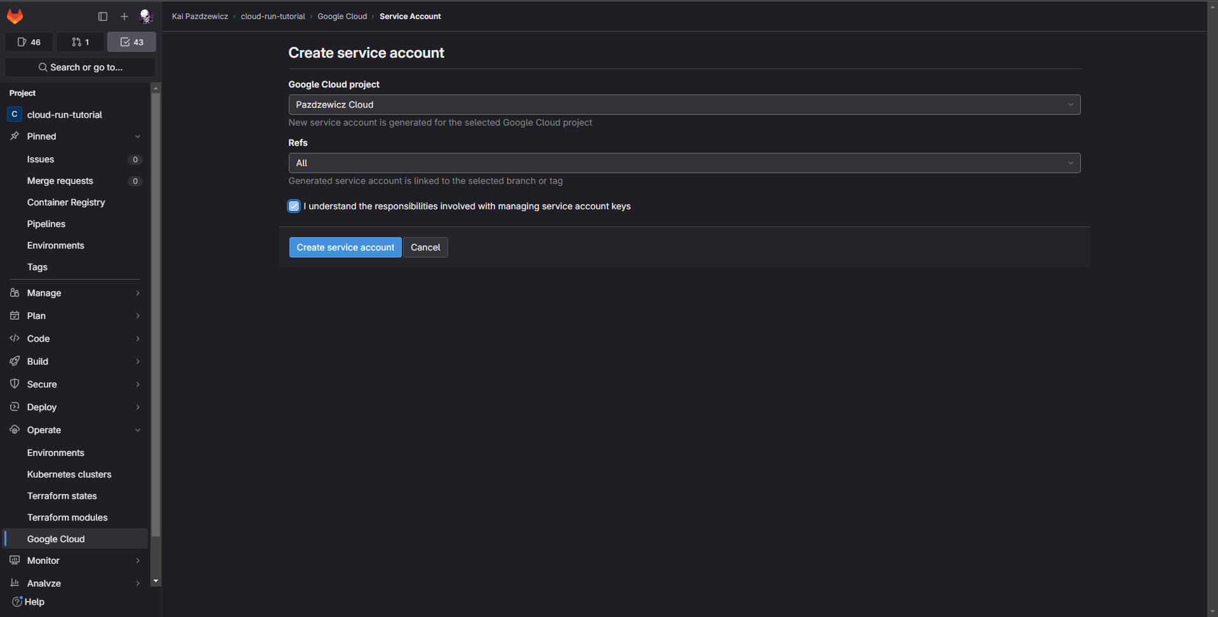
Task: Click the plus create-new icon
Action: click(x=124, y=16)
